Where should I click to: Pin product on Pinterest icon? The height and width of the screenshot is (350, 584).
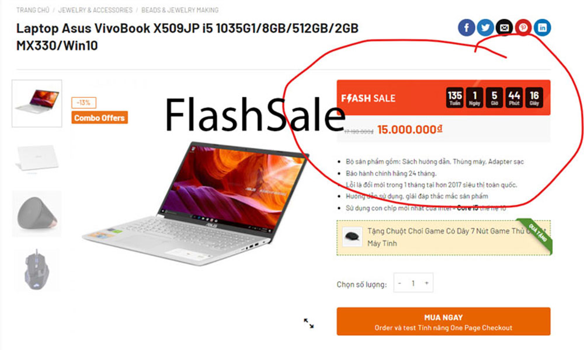click(523, 27)
